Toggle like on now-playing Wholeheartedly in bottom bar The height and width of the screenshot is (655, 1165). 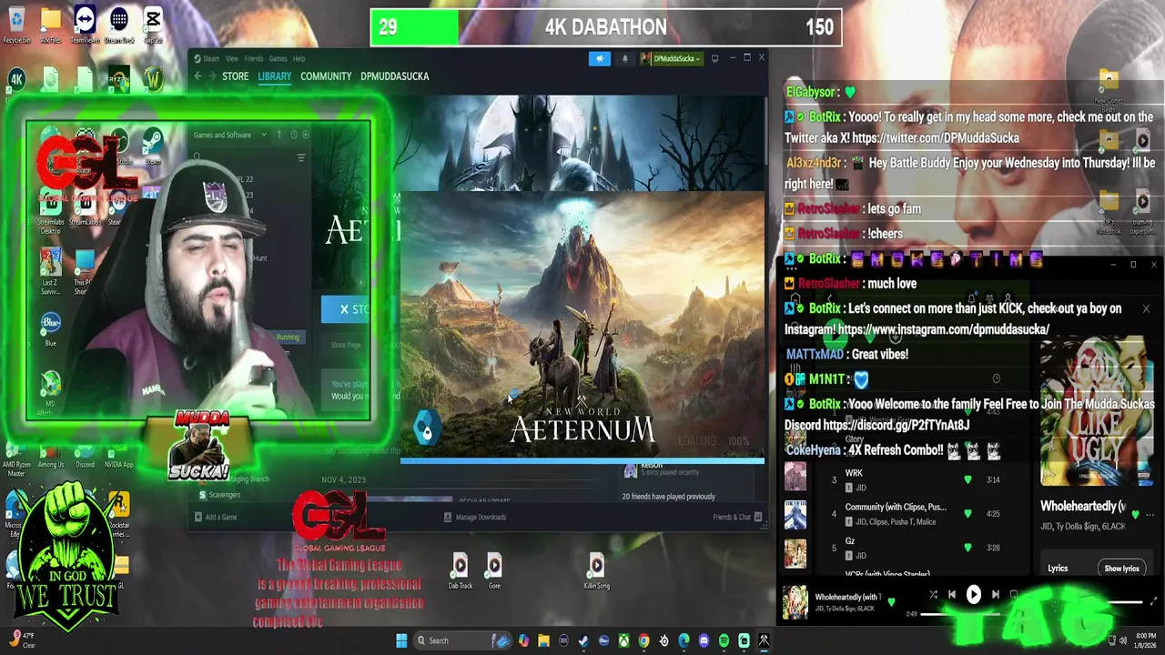[891, 602]
